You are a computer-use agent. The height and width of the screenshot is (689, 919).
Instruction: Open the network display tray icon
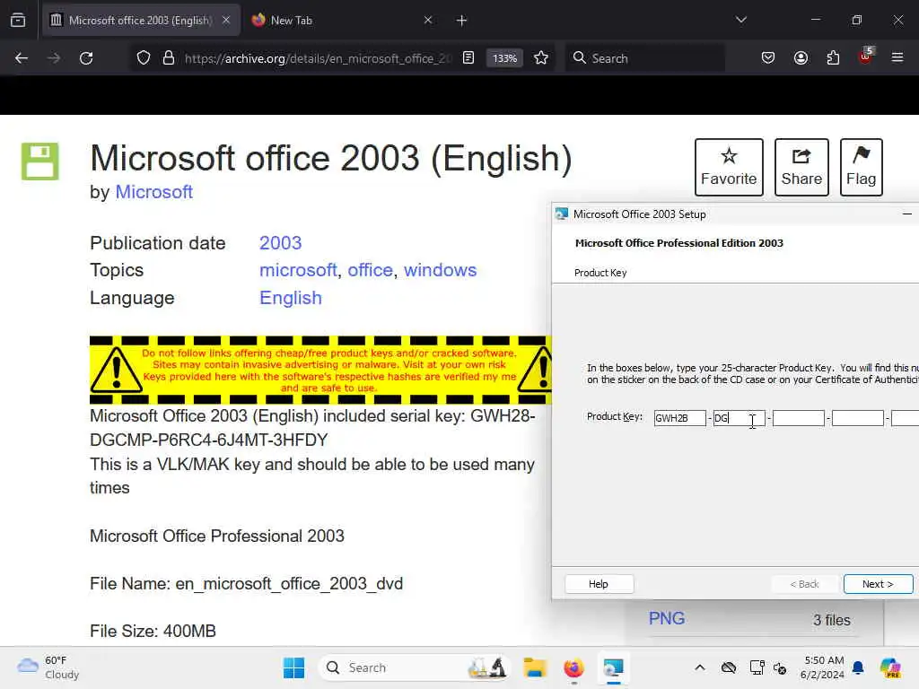pos(757,667)
